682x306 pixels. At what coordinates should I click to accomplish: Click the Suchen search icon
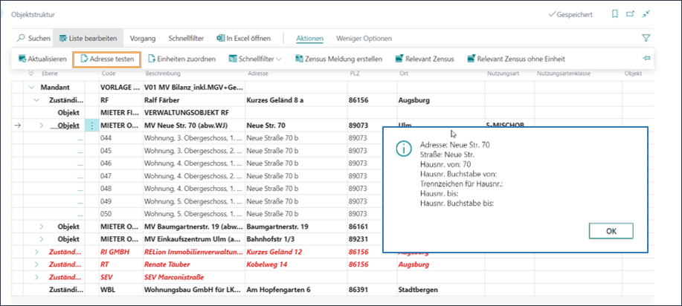point(22,38)
